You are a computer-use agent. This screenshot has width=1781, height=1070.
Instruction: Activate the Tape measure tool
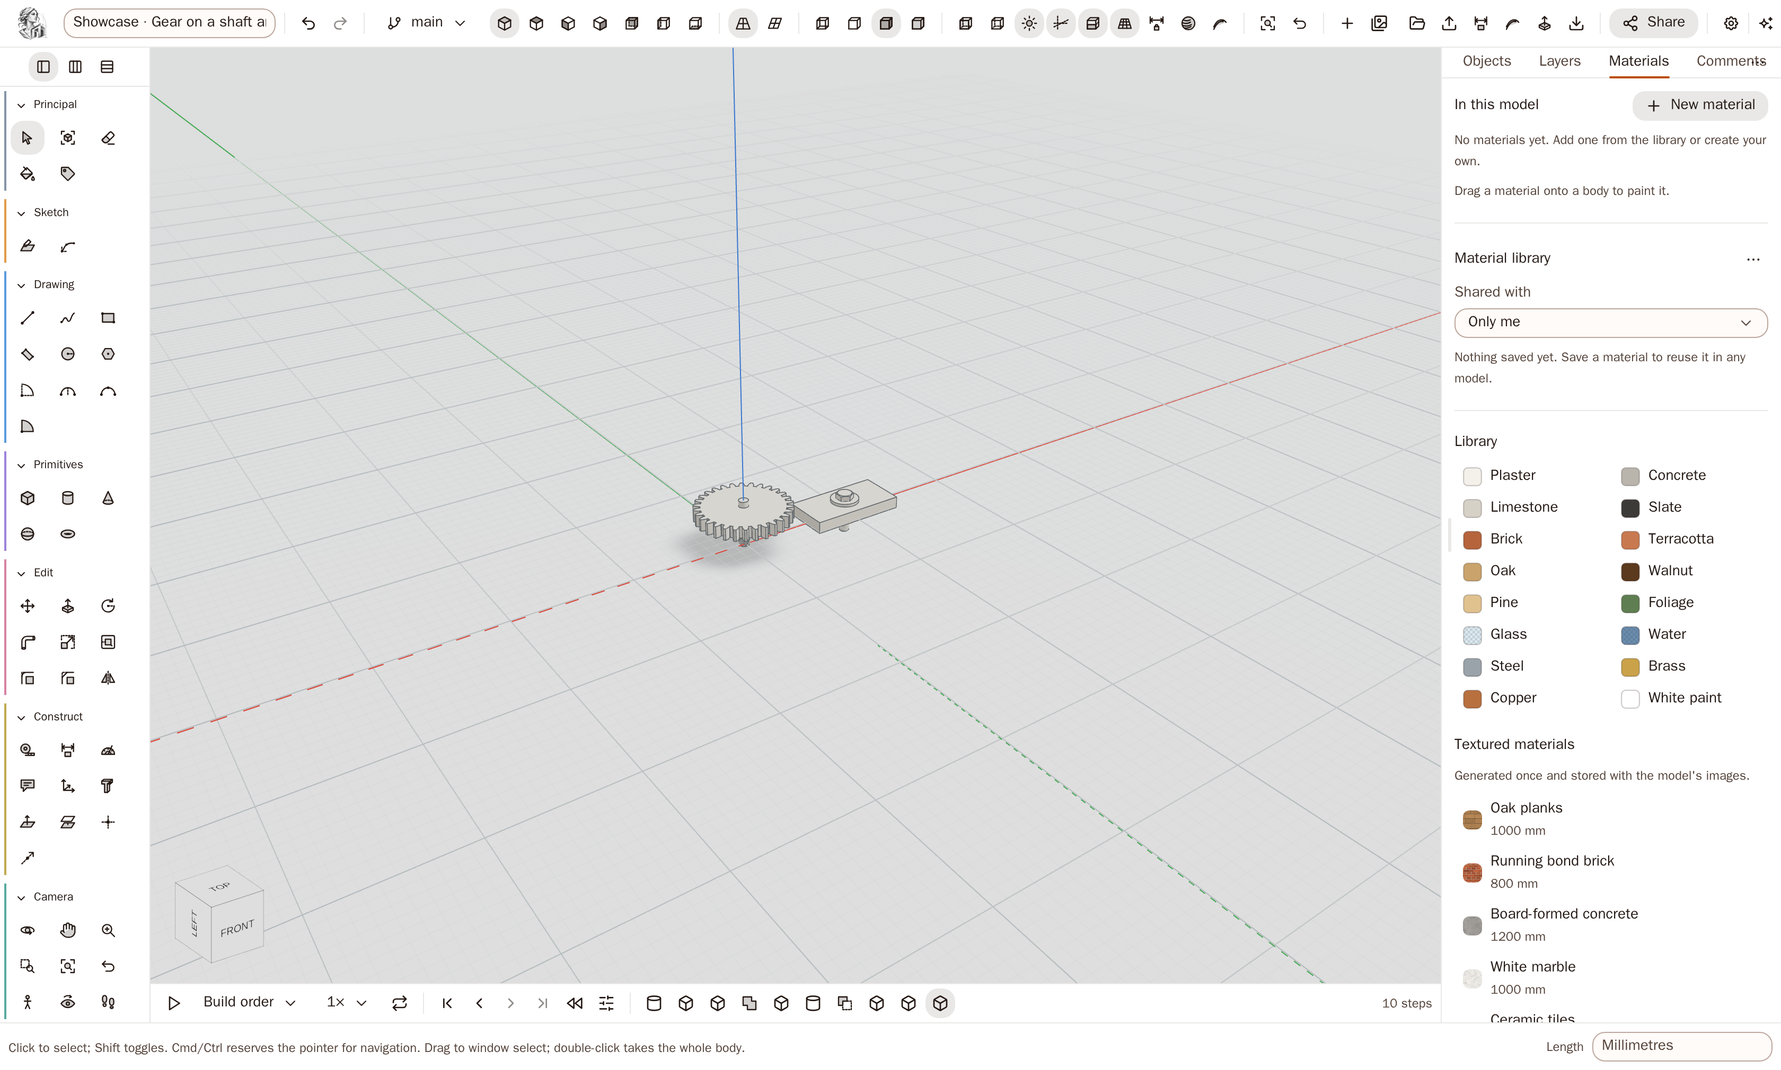[28, 751]
